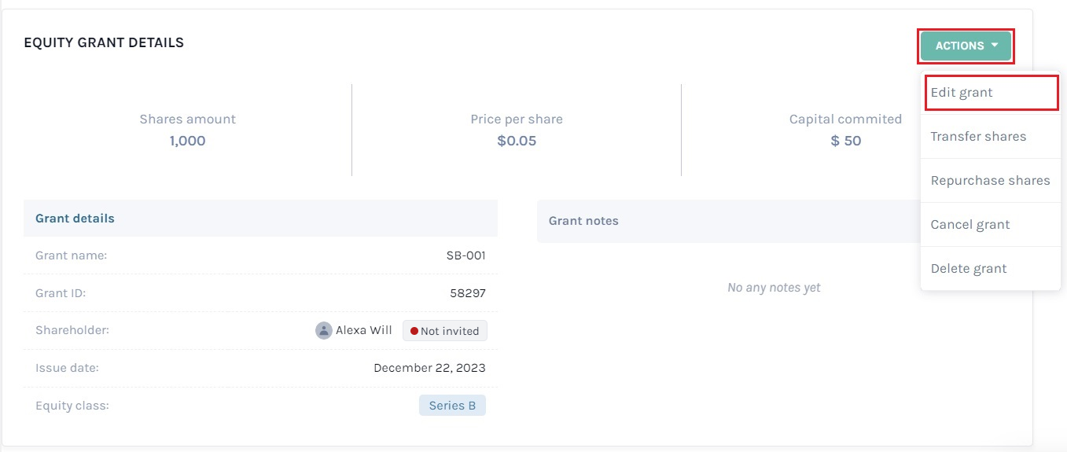The width and height of the screenshot is (1067, 452).
Task: Open shareholder Alexa Will's name link
Action: coord(364,330)
